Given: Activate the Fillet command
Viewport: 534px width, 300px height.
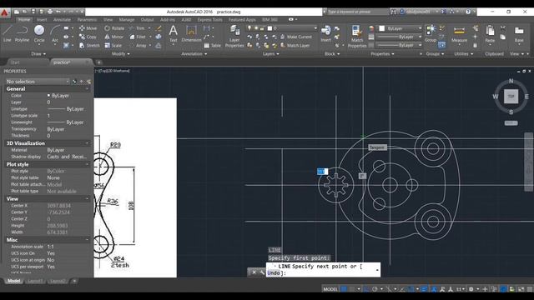Looking at the screenshot, I should pos(138,37).
